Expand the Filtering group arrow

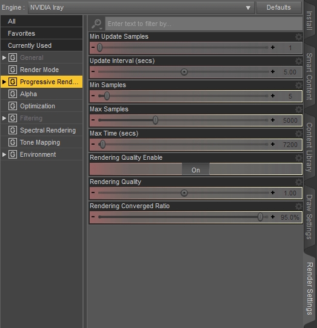pyautogui.click(x=4, y=118)
